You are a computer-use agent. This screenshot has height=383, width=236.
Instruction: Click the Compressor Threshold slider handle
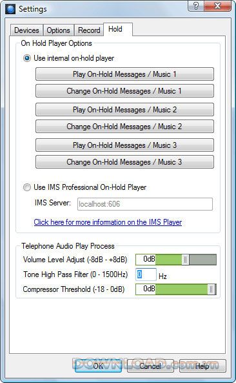[211, 289]
